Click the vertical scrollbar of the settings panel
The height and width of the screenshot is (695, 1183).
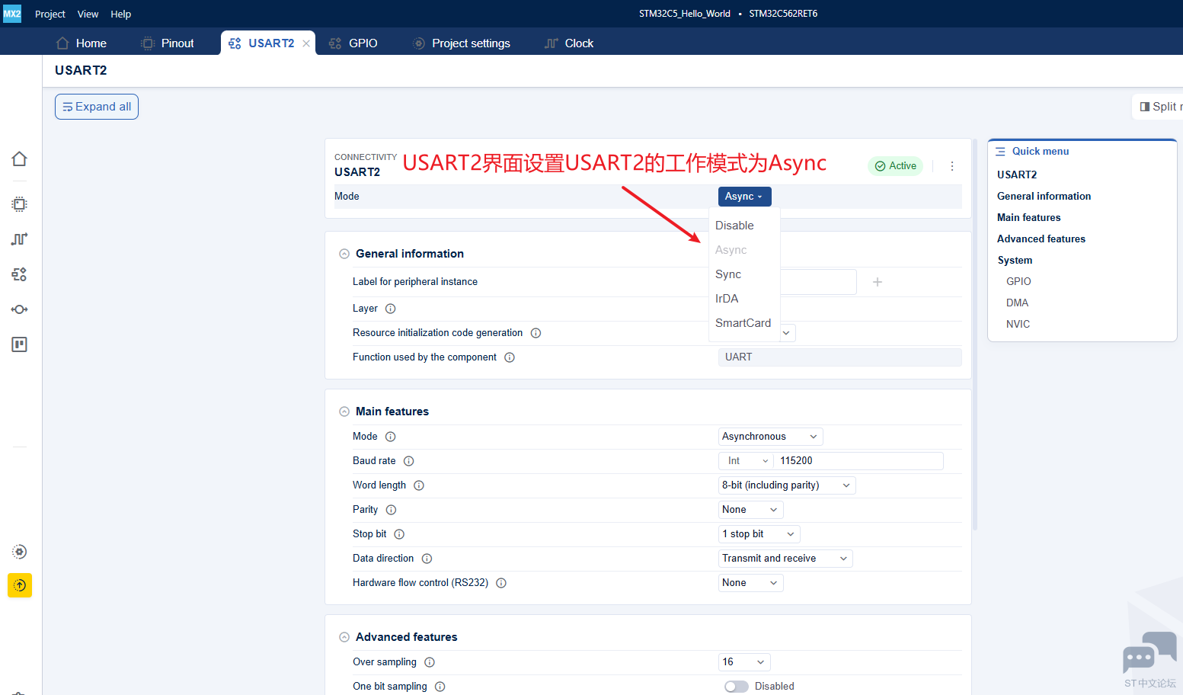(975, 335)
